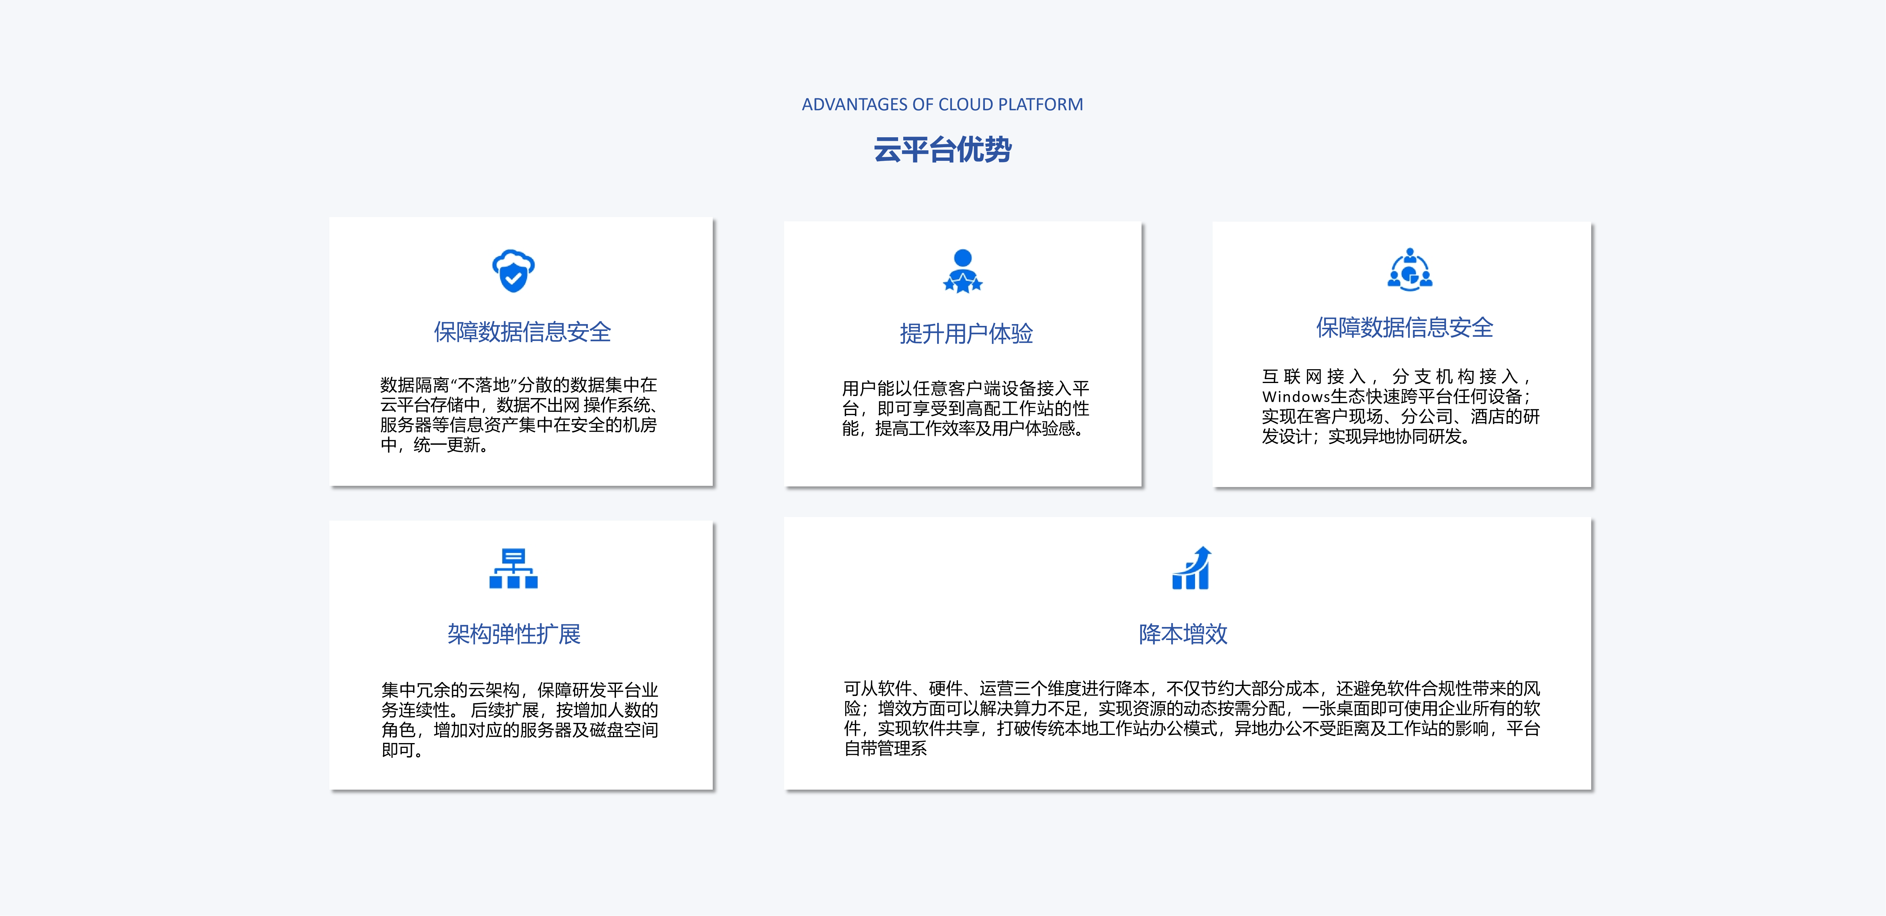The image size is (1886, 916).
Task: Select the paragraph starting with 用户能以任意客户端
Action: 965,408
